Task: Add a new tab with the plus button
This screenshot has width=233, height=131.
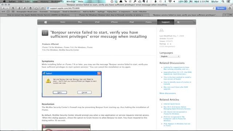Action: (x=225, y=15)
